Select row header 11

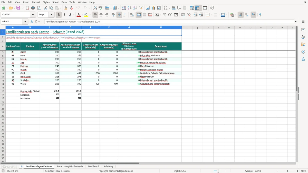tap(3, 73)
